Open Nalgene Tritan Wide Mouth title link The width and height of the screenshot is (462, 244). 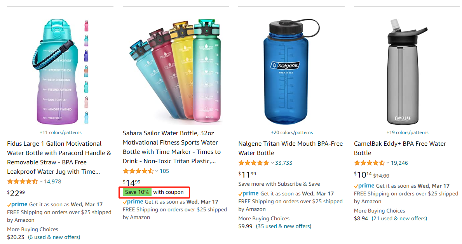tap(291, 148)
